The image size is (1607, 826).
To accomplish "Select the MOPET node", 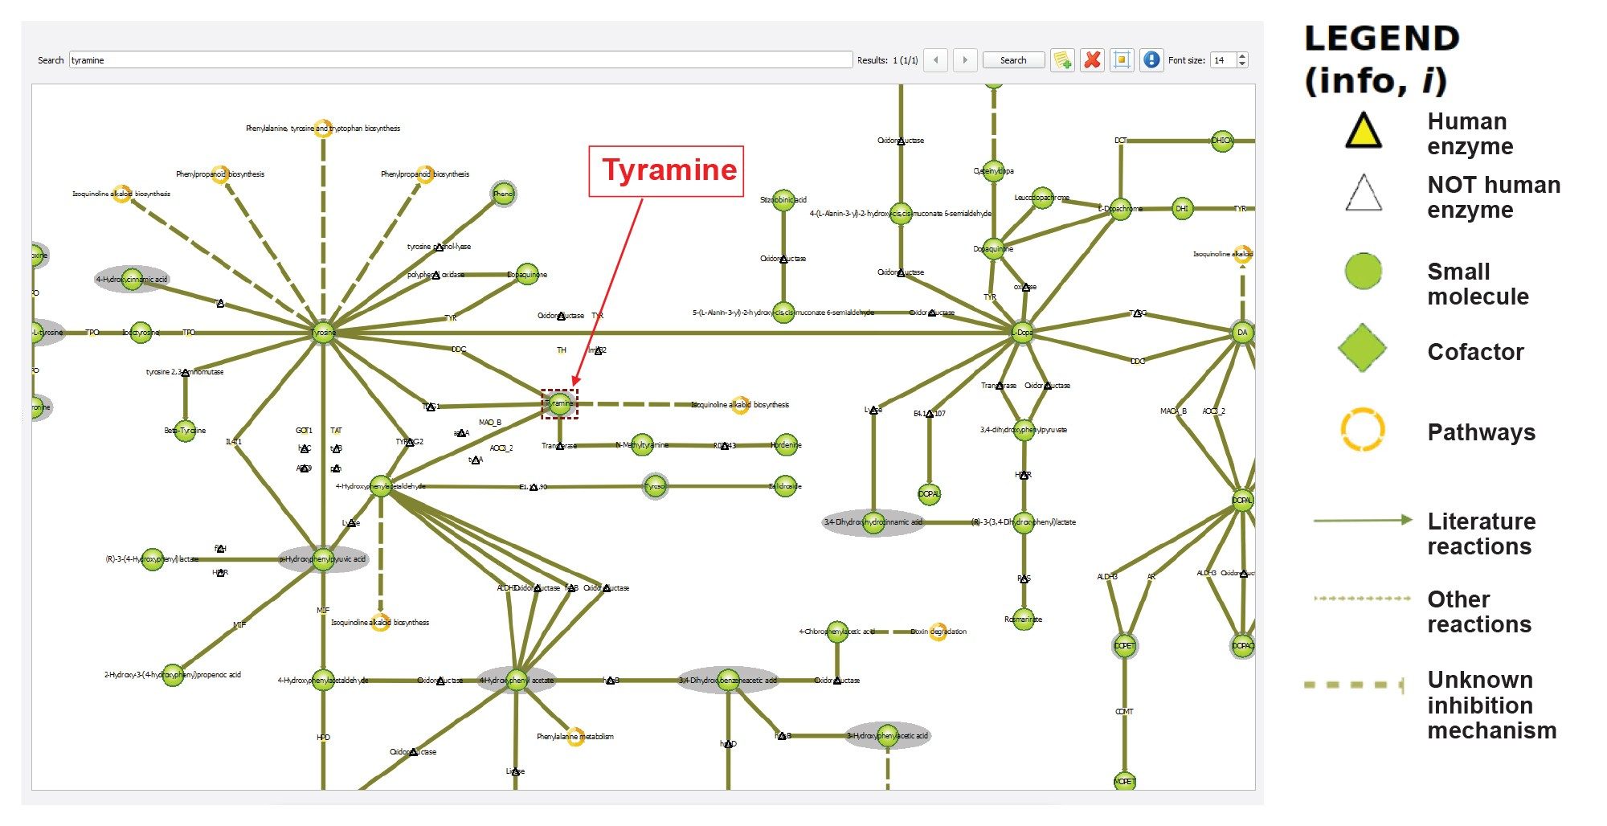I will 1124,781.
